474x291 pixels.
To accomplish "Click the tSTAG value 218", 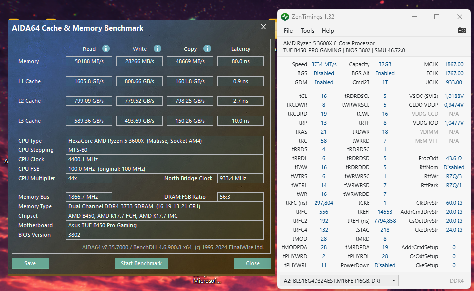I will 385,230.
